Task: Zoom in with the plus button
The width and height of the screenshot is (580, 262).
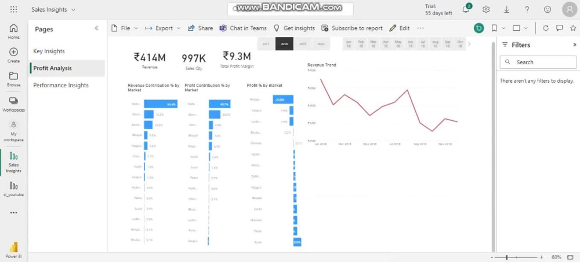Action: [x=542, y=257]
